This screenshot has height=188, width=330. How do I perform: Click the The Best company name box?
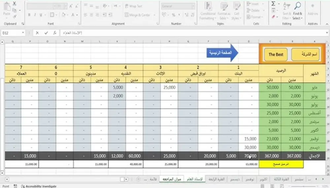(x=276, y=54)
